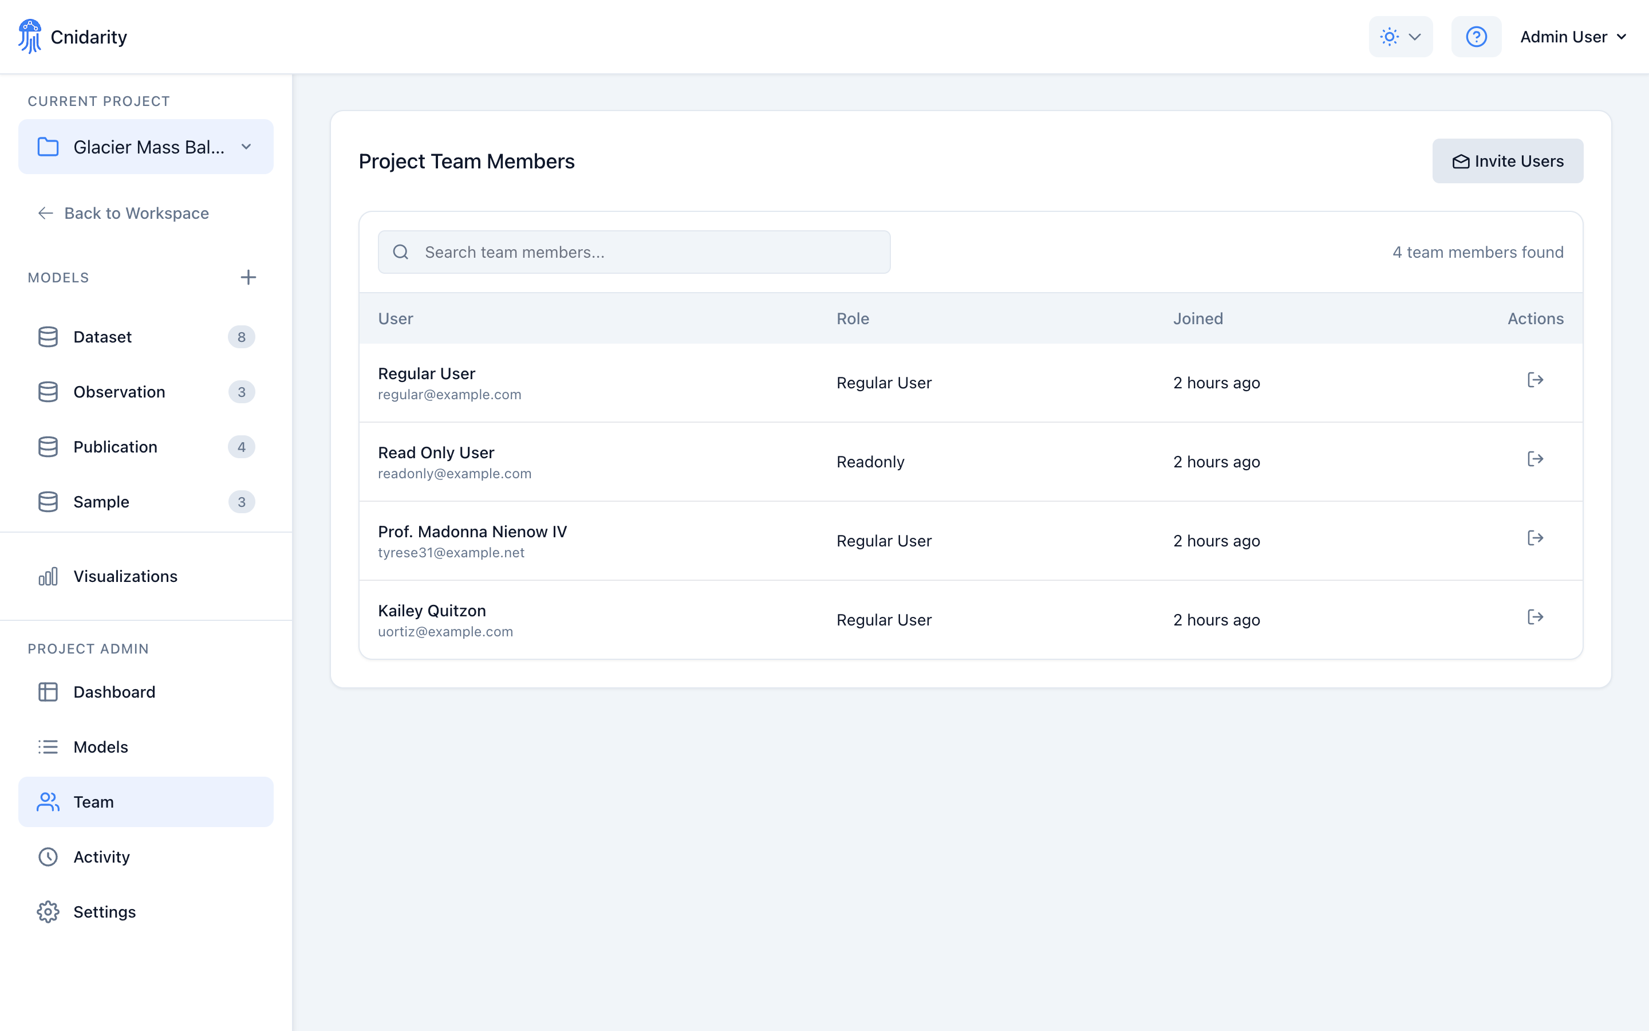Click the team members search field

pyautogui.click(x=634, y=251)
